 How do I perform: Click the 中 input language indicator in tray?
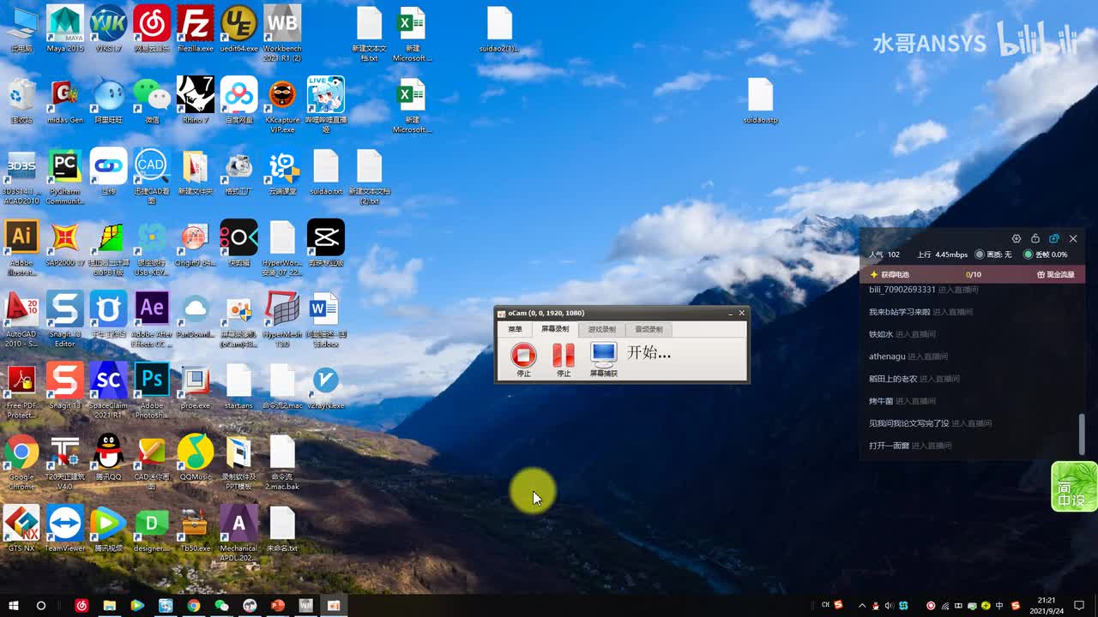click(999, 606)
